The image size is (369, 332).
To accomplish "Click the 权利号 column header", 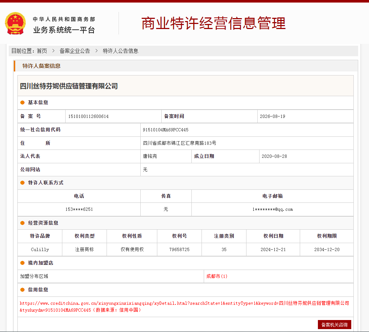I will pos(179,236).
